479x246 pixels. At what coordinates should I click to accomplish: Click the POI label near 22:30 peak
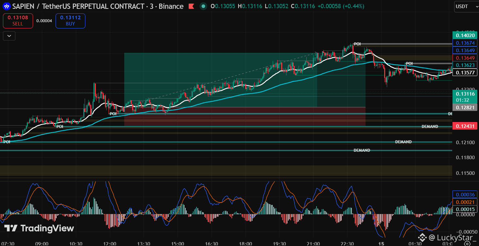357,44
